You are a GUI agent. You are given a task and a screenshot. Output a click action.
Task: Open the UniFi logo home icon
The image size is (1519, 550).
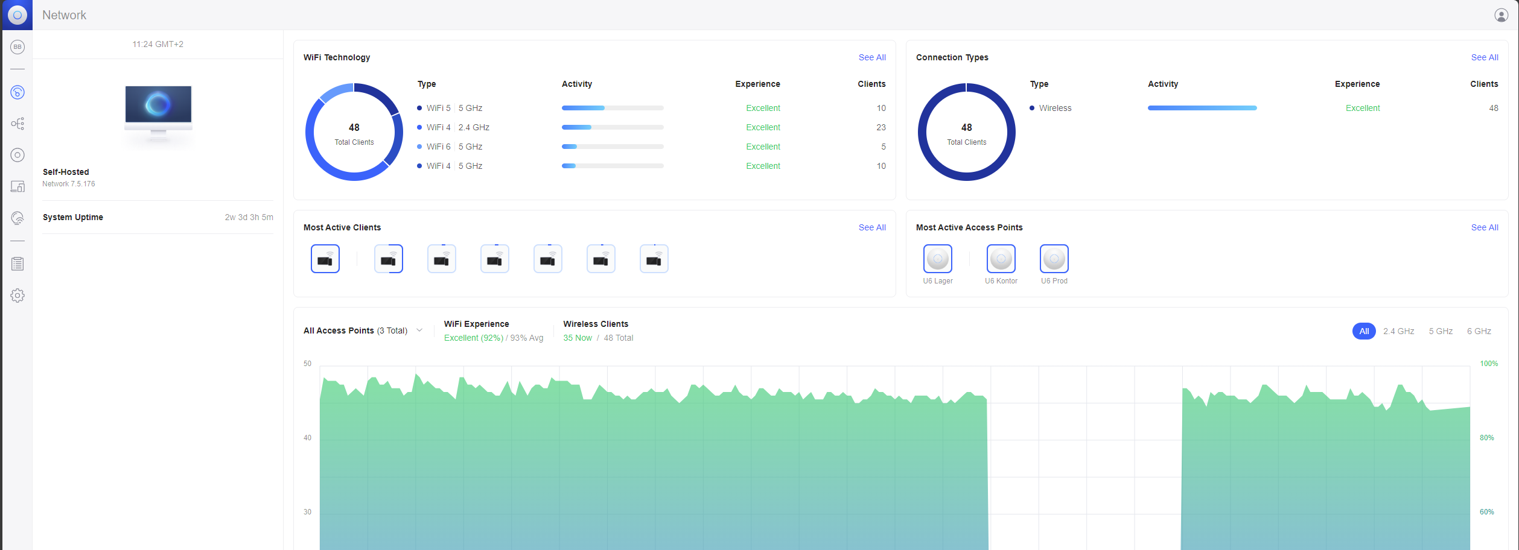pos(18,15)
